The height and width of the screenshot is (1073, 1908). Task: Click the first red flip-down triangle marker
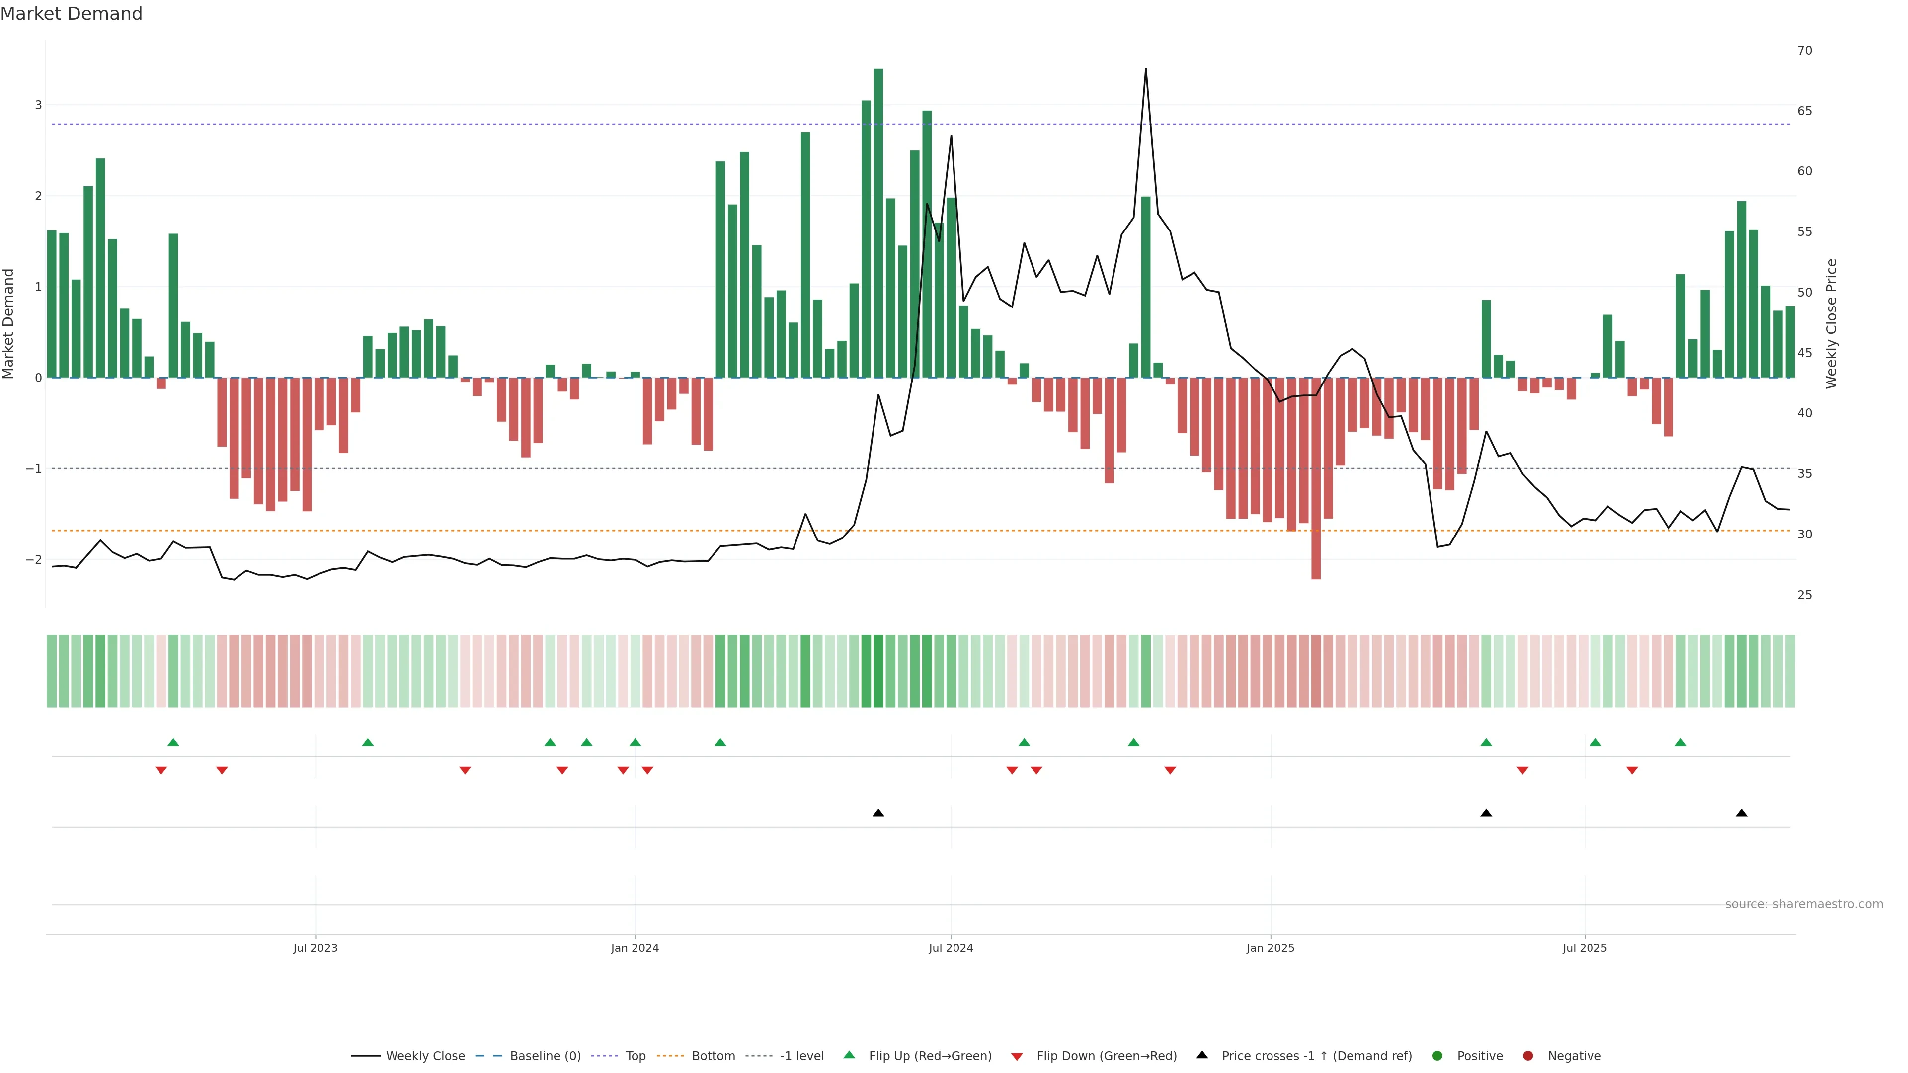(x=160, y=771)
